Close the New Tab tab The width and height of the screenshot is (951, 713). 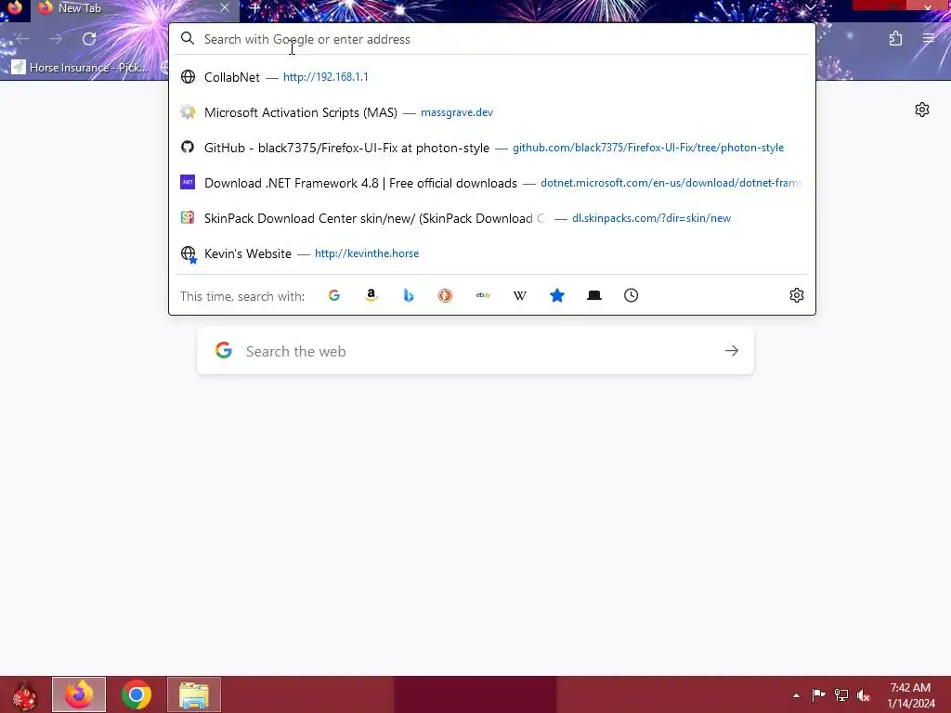(225, 7)
